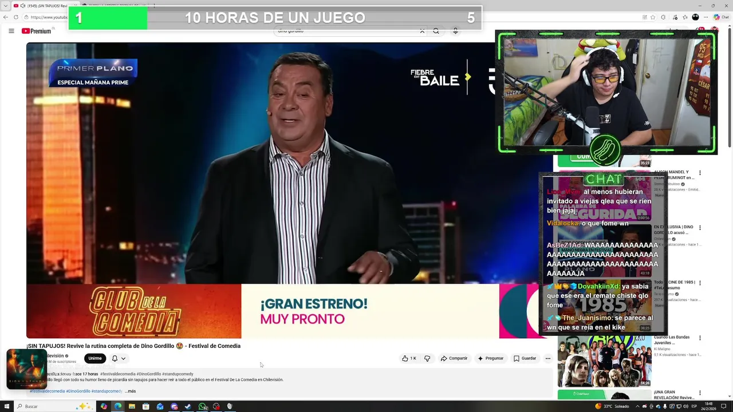Open WhatsApp from the taskbar
Viewport: 733px width, 412px height.
coord(202,406)
